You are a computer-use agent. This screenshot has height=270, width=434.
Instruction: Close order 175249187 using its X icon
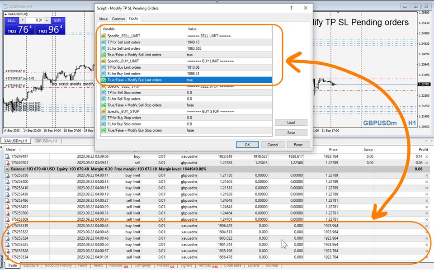426,156
